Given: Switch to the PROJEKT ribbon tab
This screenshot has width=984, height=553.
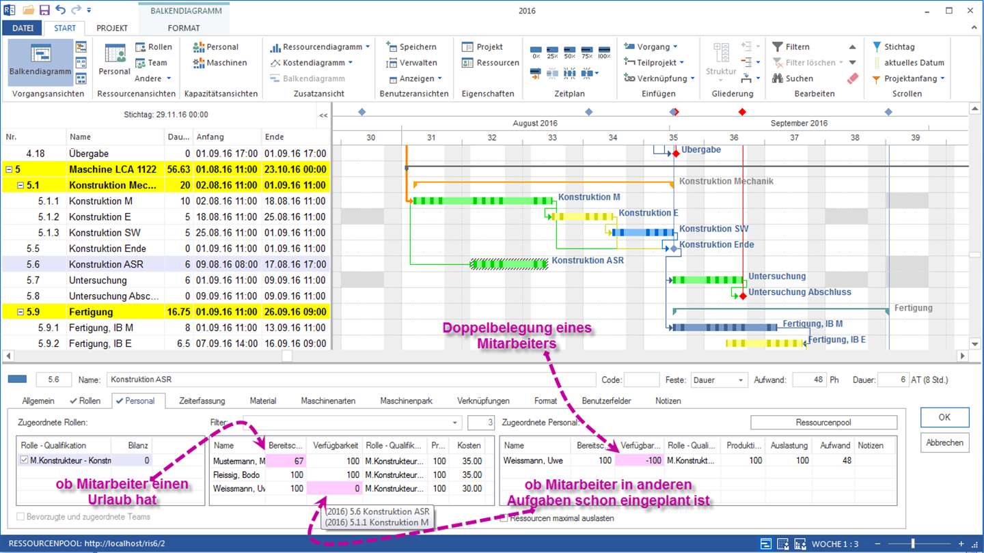Looking at the screenshot, I should coord(112,28).
